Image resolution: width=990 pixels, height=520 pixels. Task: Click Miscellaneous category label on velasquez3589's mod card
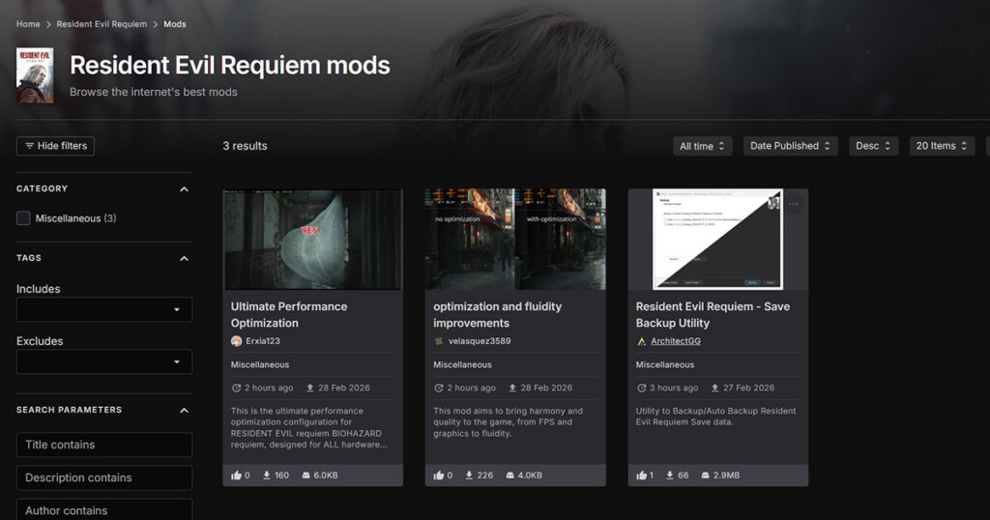(462, 364)
